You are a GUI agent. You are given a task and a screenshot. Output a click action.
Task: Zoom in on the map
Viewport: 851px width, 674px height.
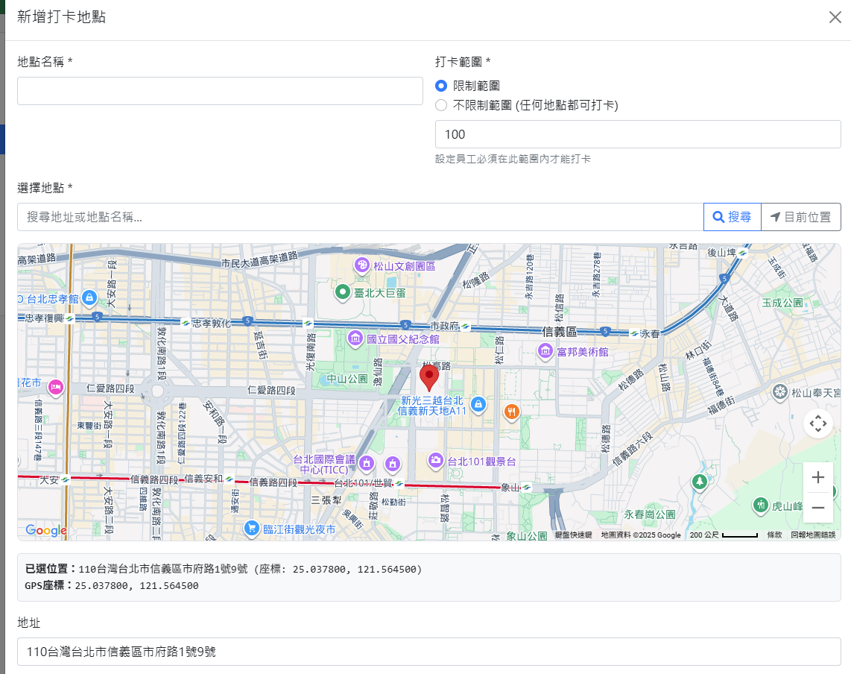point(817,477)
